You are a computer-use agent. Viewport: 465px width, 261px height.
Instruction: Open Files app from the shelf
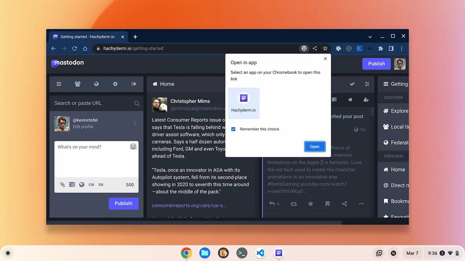coord(205,253)
